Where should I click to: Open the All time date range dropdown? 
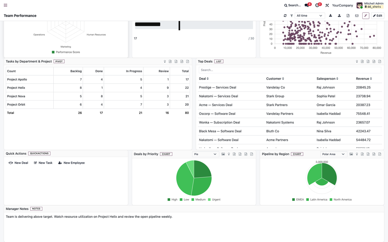310,16
